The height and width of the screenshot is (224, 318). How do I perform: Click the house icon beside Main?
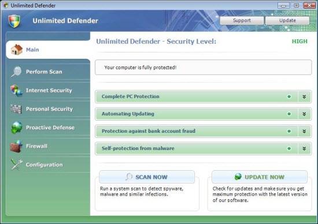point(17,50)
